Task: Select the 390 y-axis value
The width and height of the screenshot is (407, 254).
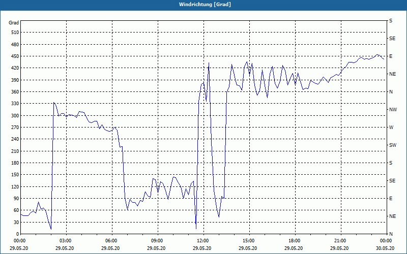Action: tap(15, 80)
